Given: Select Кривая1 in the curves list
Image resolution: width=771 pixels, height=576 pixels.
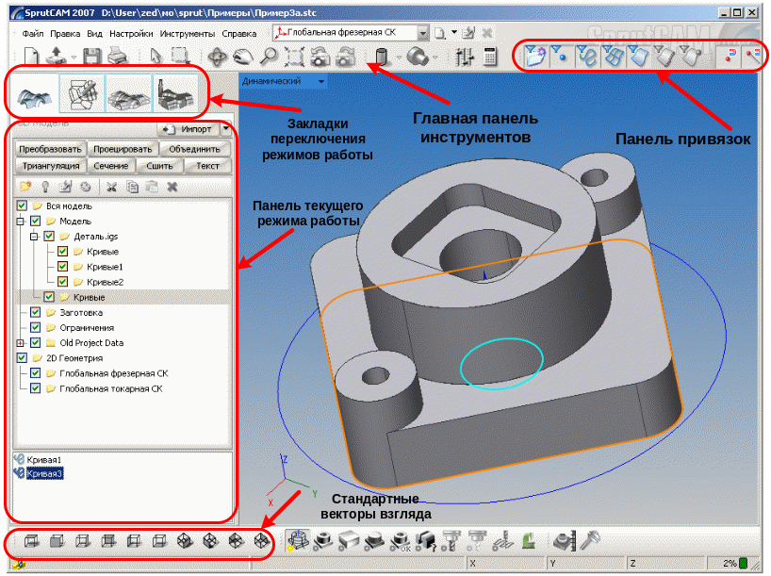Looking at the screenshot, I should 45,459.
